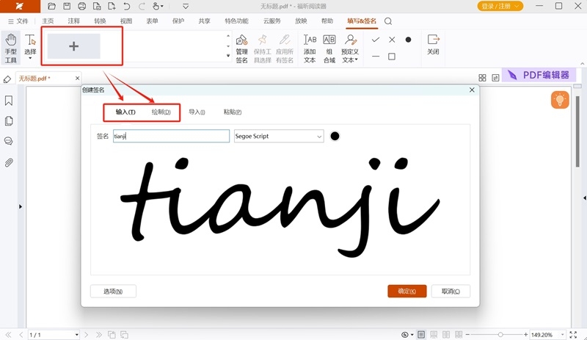Open the page number dropdown in status bar
This screenshot has height=340, width=587.
tap(76, 335)
